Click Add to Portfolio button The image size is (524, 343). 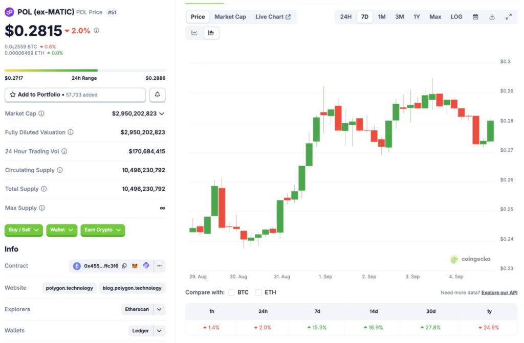tap(75, 95)
